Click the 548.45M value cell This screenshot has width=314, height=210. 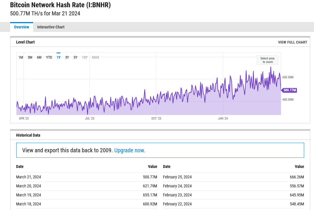click(x=297, y=204)
